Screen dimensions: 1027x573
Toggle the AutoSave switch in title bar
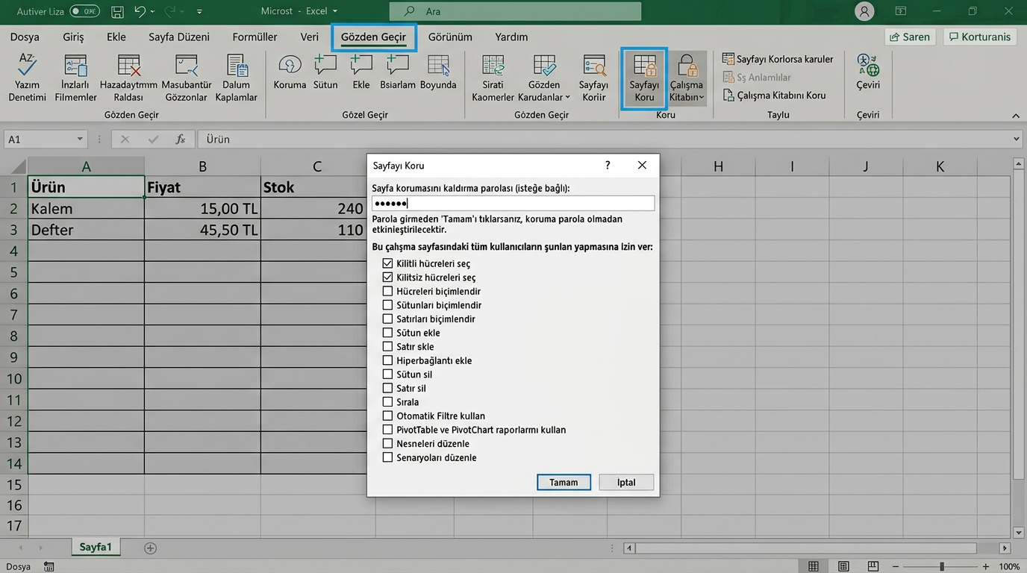(x=84, y=12)
